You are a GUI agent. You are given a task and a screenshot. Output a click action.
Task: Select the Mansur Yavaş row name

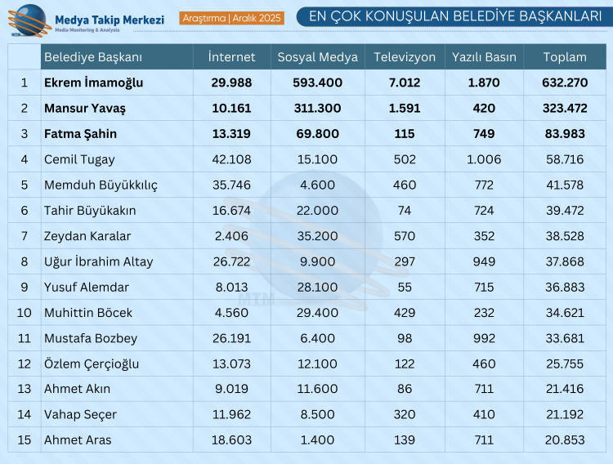pyautogui.click(x=85, y=108)
